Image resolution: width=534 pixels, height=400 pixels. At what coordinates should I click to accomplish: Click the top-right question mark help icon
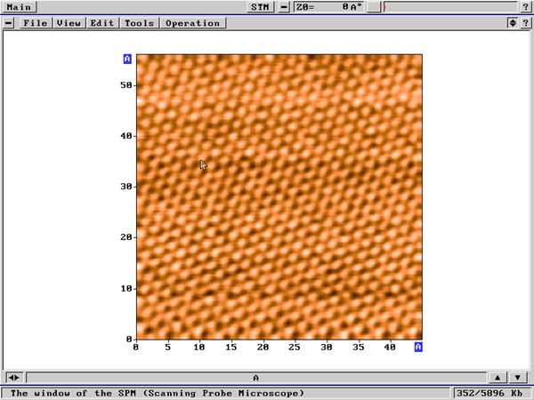525,7
